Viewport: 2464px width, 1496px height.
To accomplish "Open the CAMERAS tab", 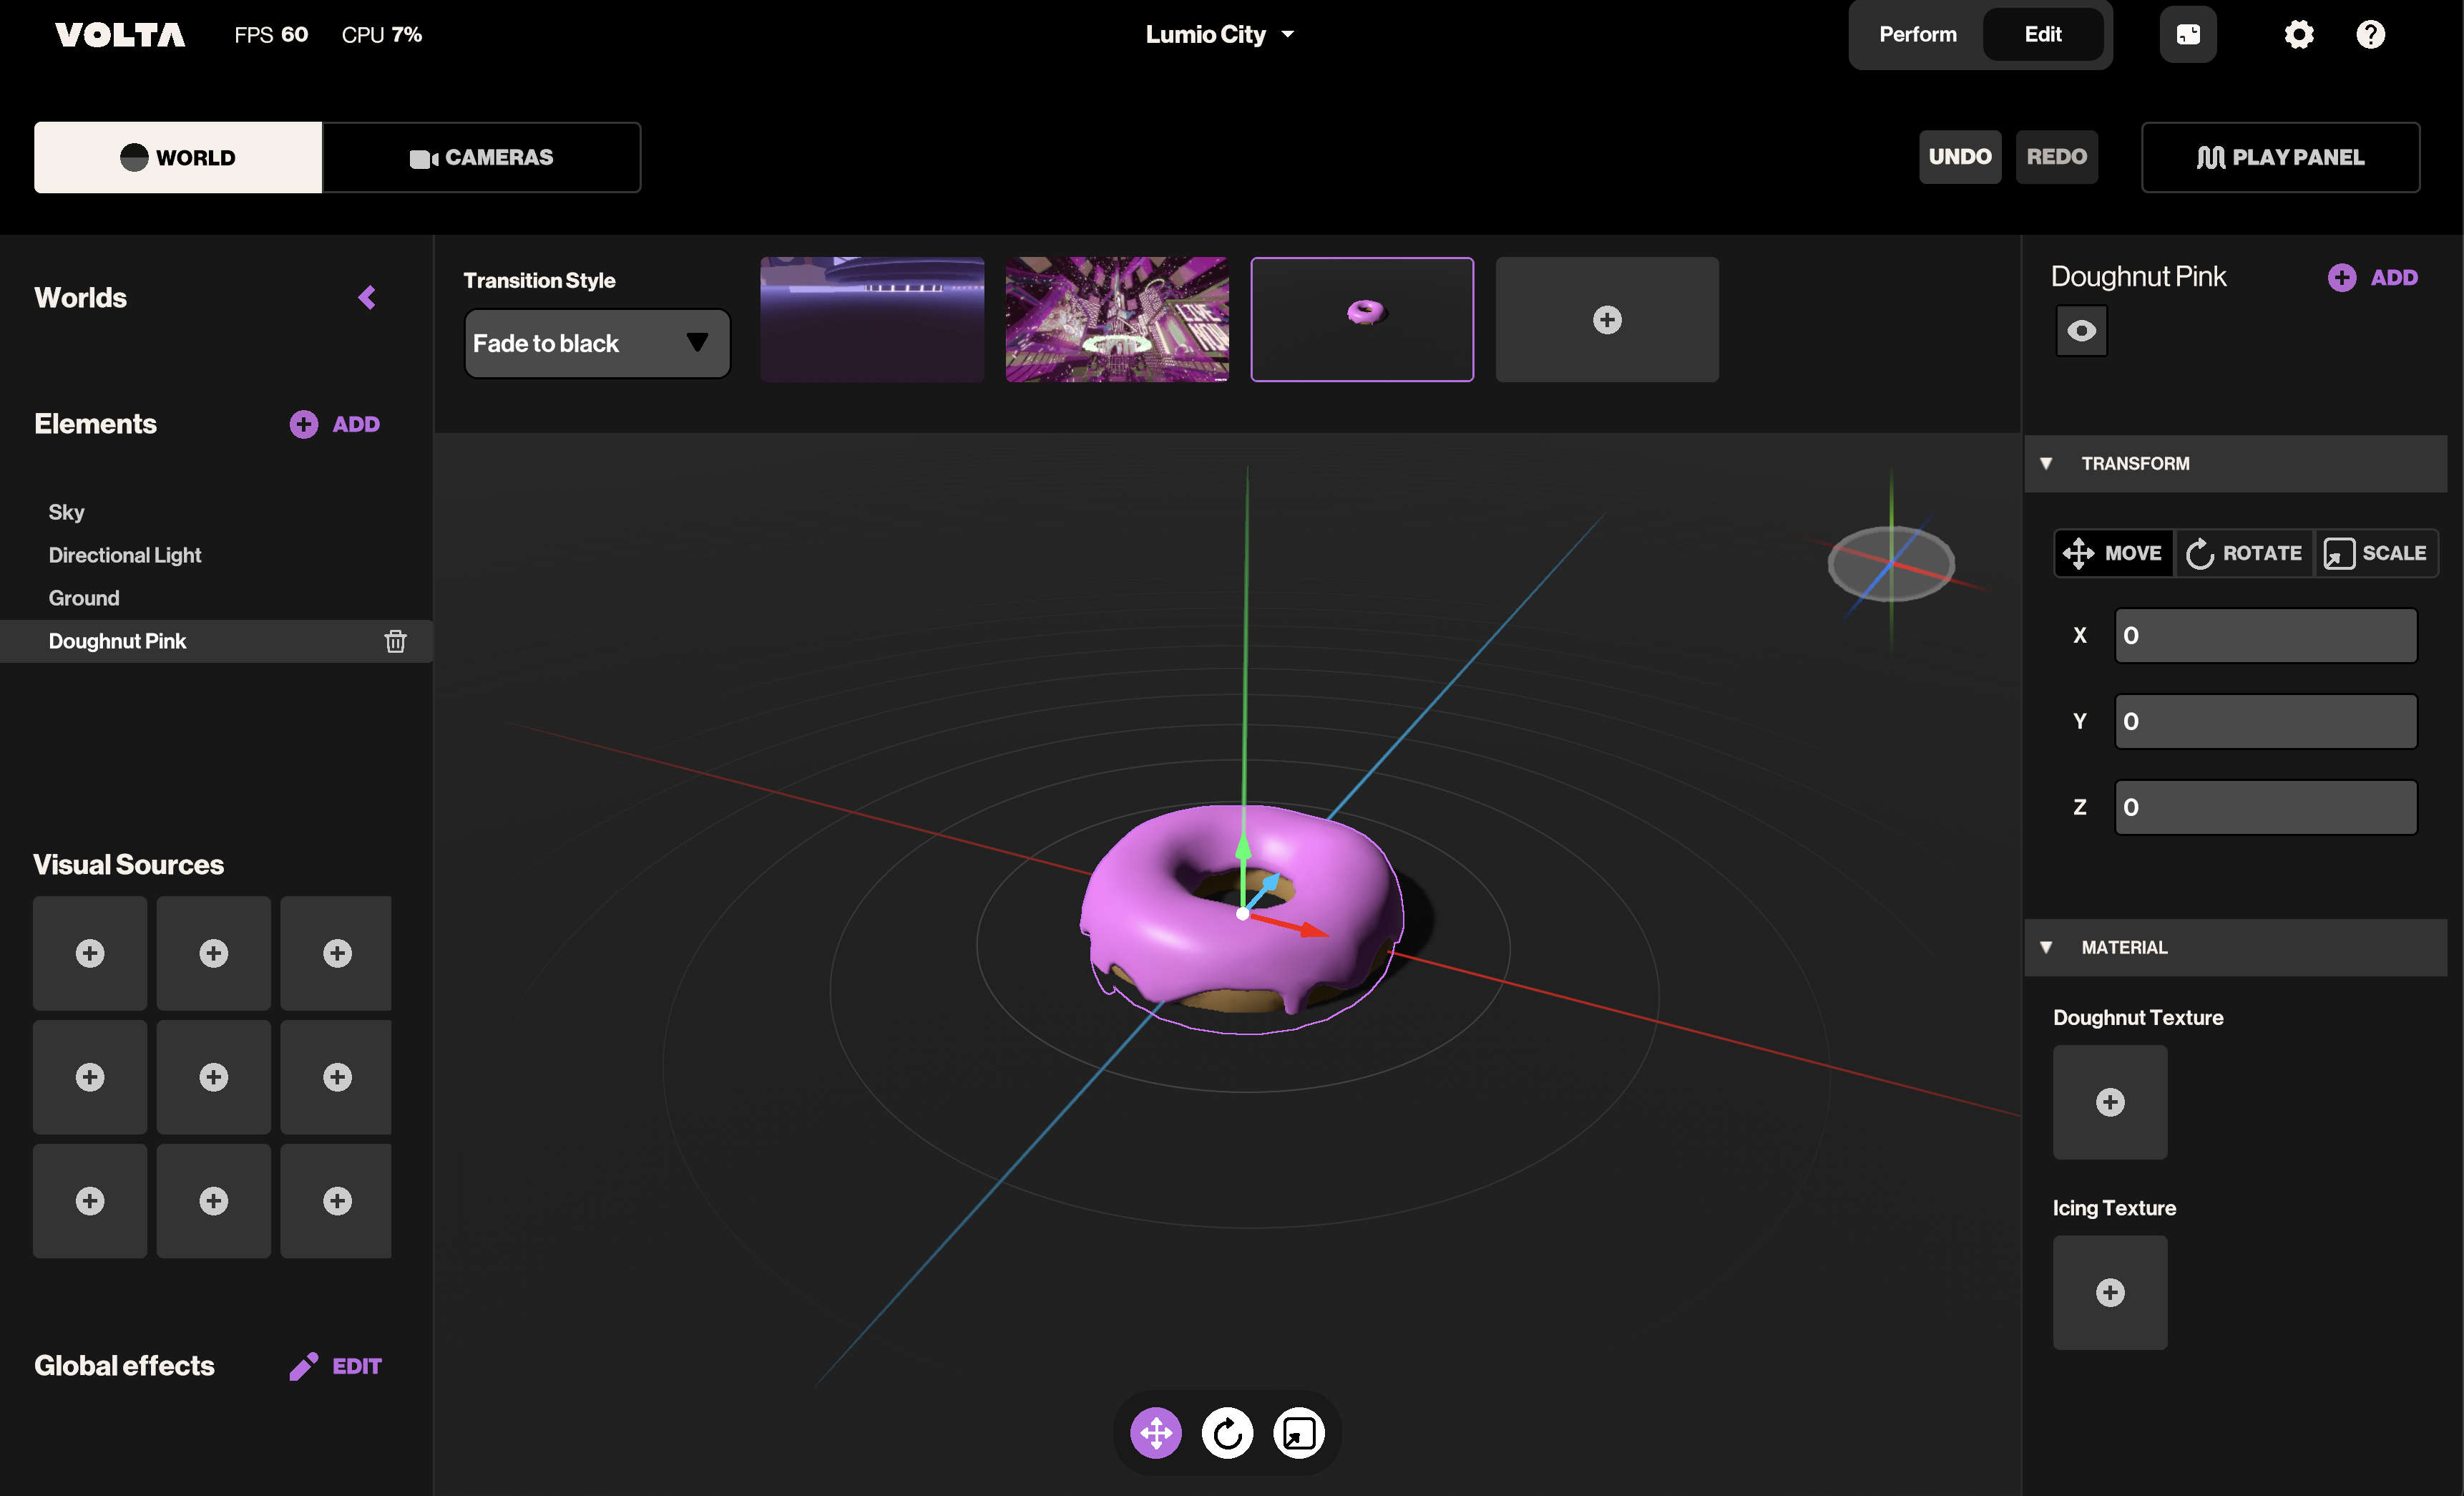I will click(481, 157).
